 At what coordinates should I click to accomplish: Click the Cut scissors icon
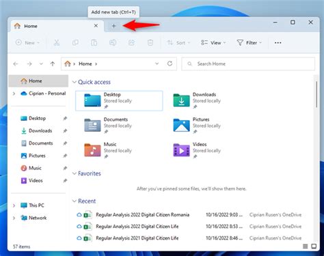pos(57,42)
